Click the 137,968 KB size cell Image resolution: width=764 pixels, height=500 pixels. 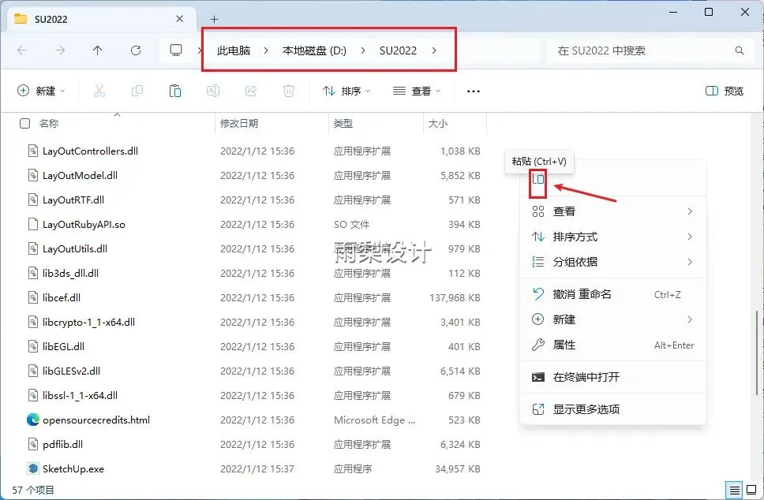[455, 297]
